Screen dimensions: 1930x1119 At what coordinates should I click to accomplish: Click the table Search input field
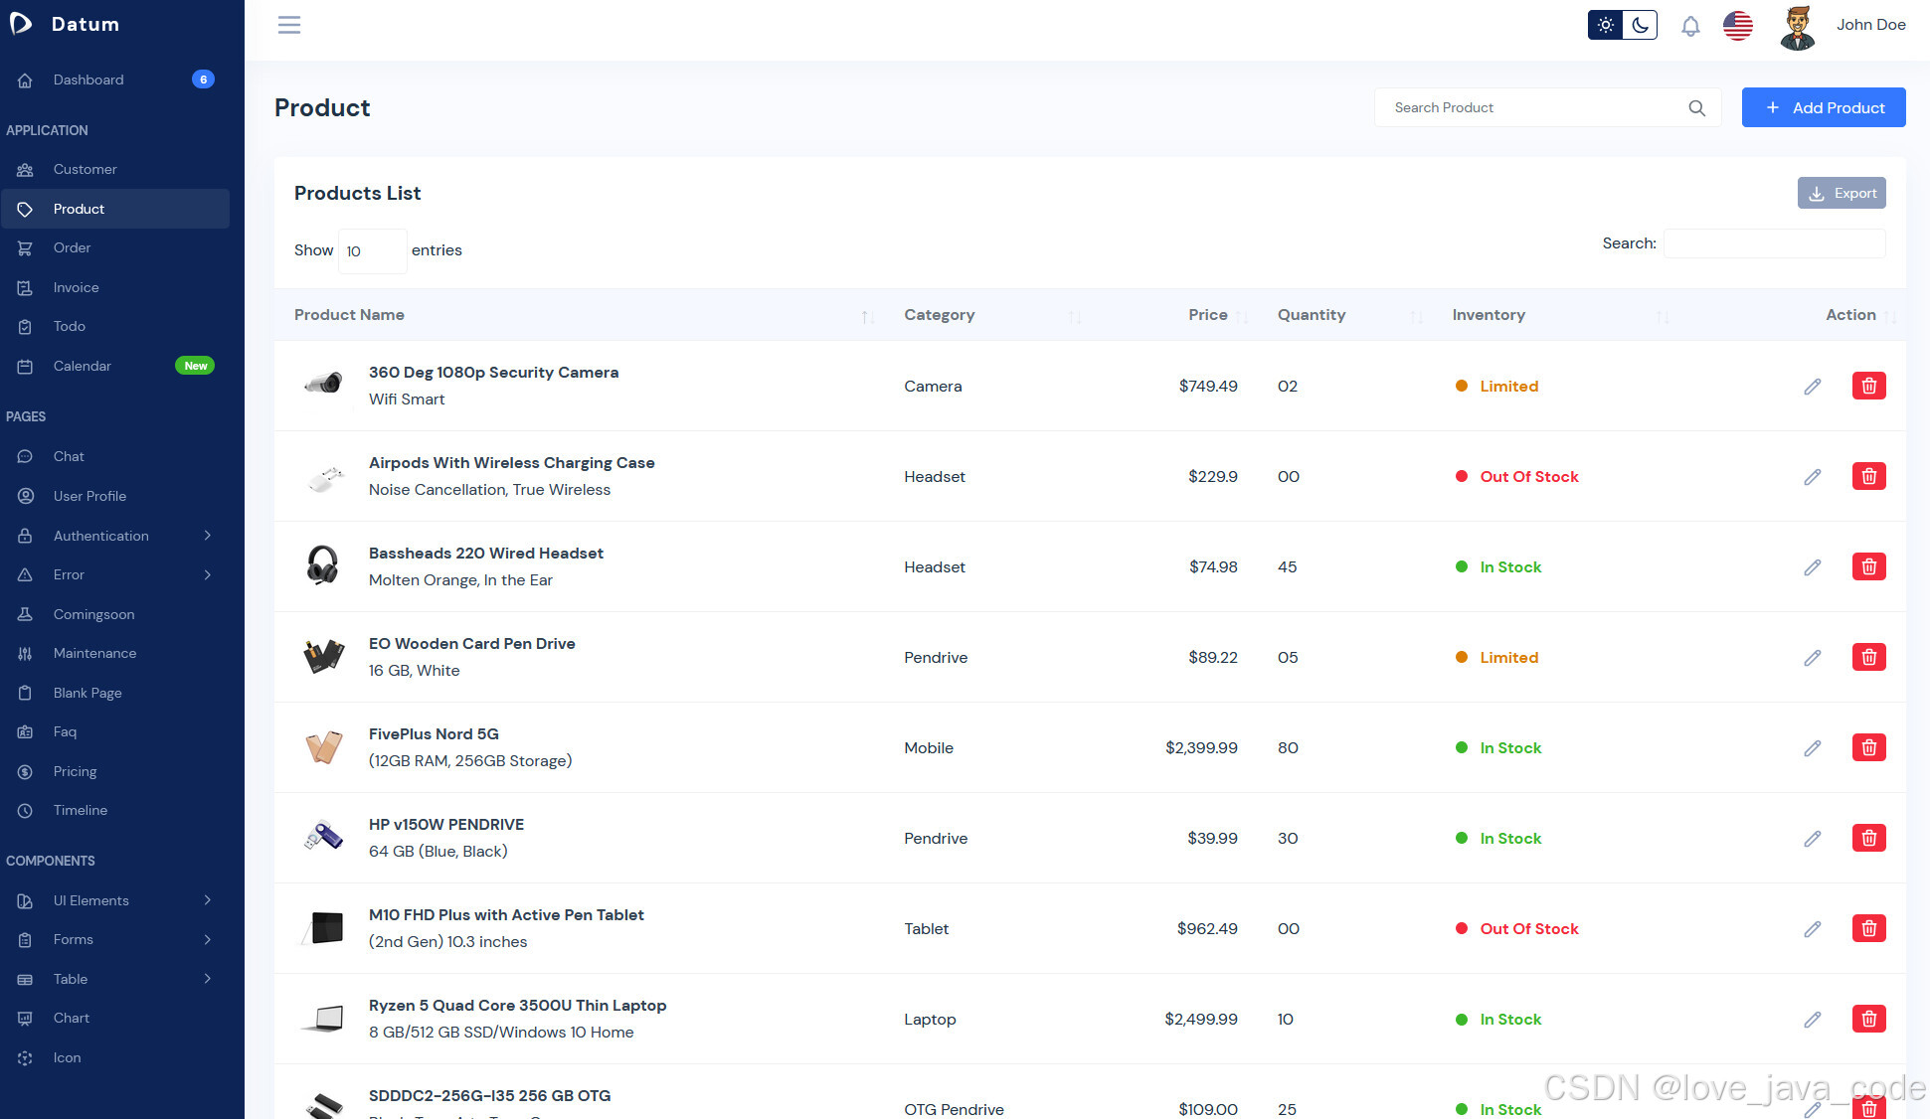(x=1774, y=243)
